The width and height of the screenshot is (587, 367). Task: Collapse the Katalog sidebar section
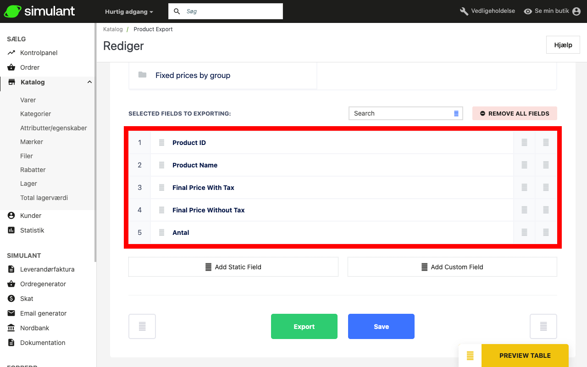click(89, 82)
